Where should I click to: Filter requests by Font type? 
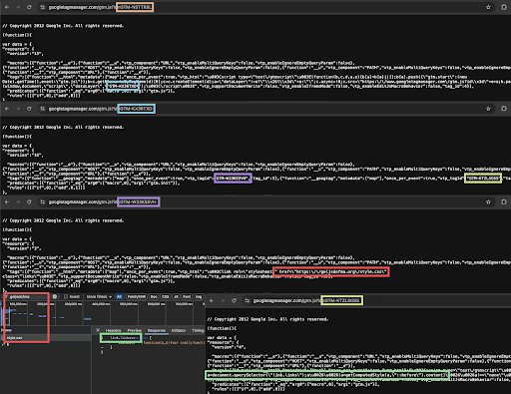(187, 296)
